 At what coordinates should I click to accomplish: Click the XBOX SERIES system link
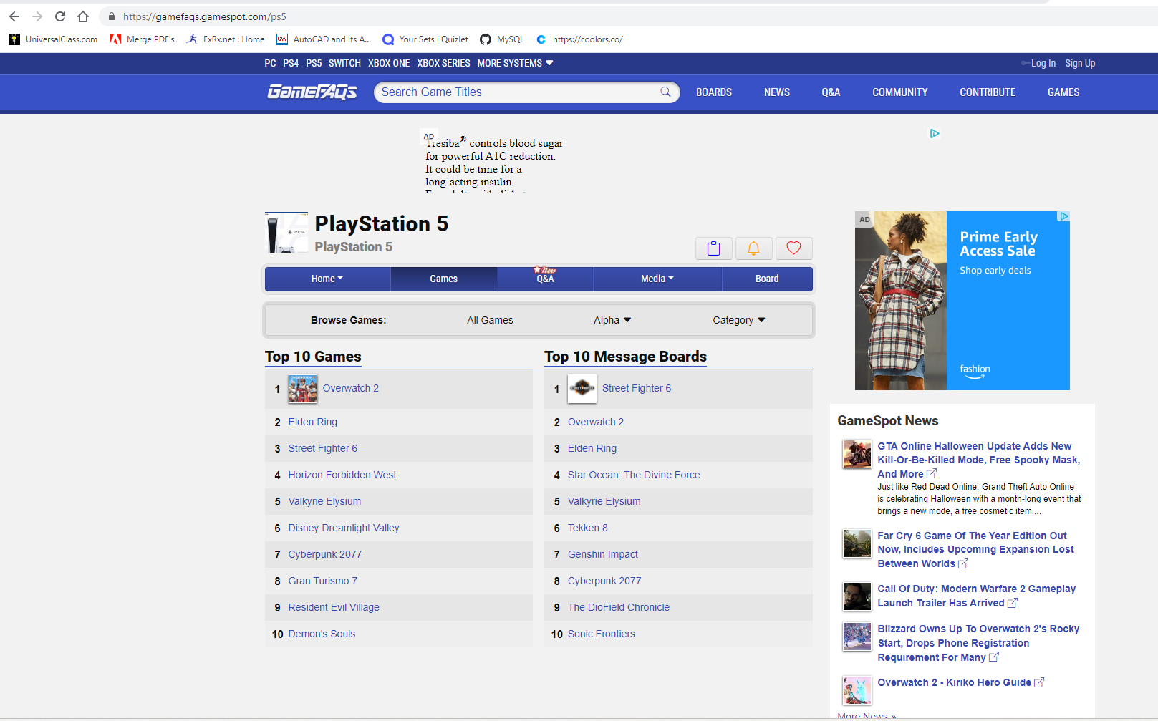tap(444, 63)
